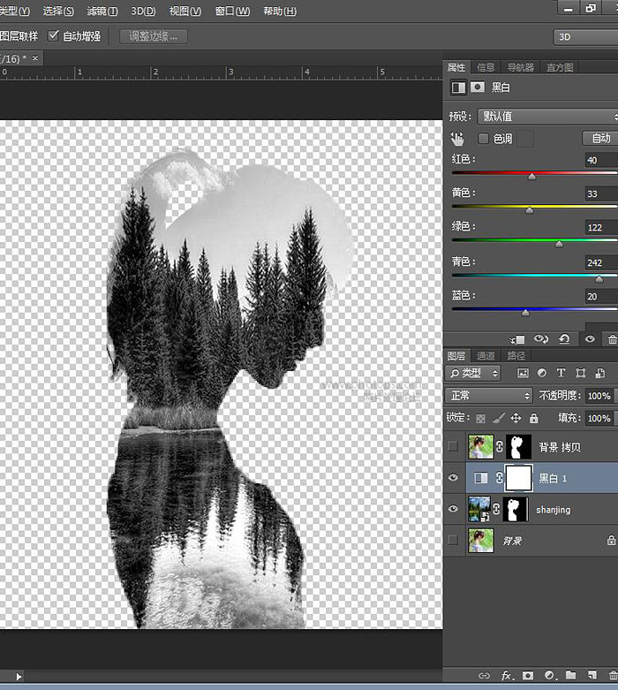Click the add layer style fx icon

tap(507, 676)
